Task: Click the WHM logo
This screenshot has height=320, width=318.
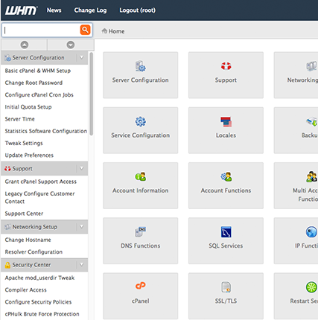Action: click(x=21, y=10)
